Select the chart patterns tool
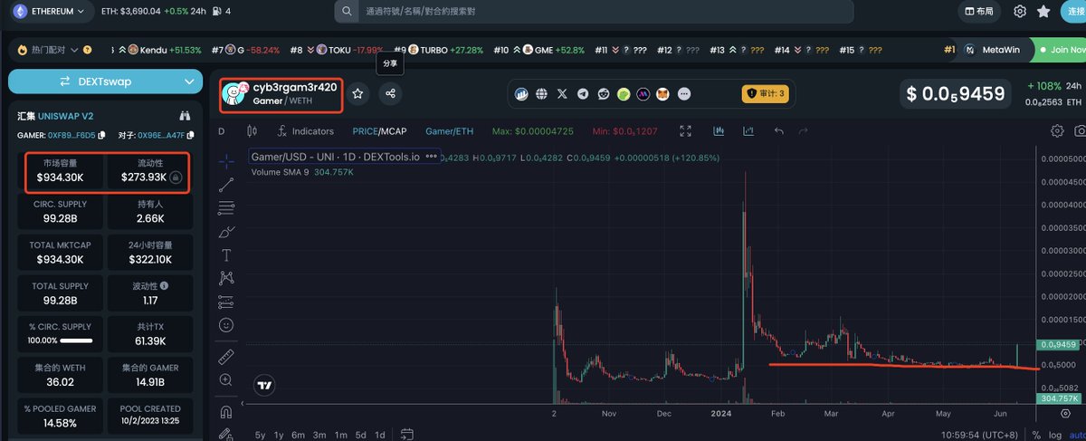1086x441 pixels. pyautogui.click(x=226, y=279)
